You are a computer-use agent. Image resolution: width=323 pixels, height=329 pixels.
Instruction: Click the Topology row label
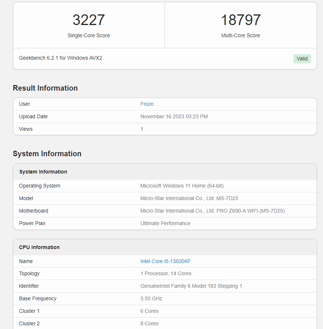(29, 274)
